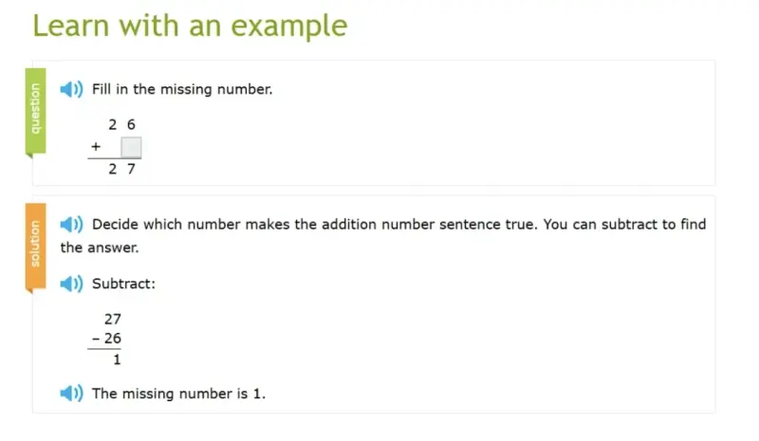The width and height of the screenshot is (759, 441).
Task: Click the "Learn with an example" heading
Action: click(x=190, y=26)
